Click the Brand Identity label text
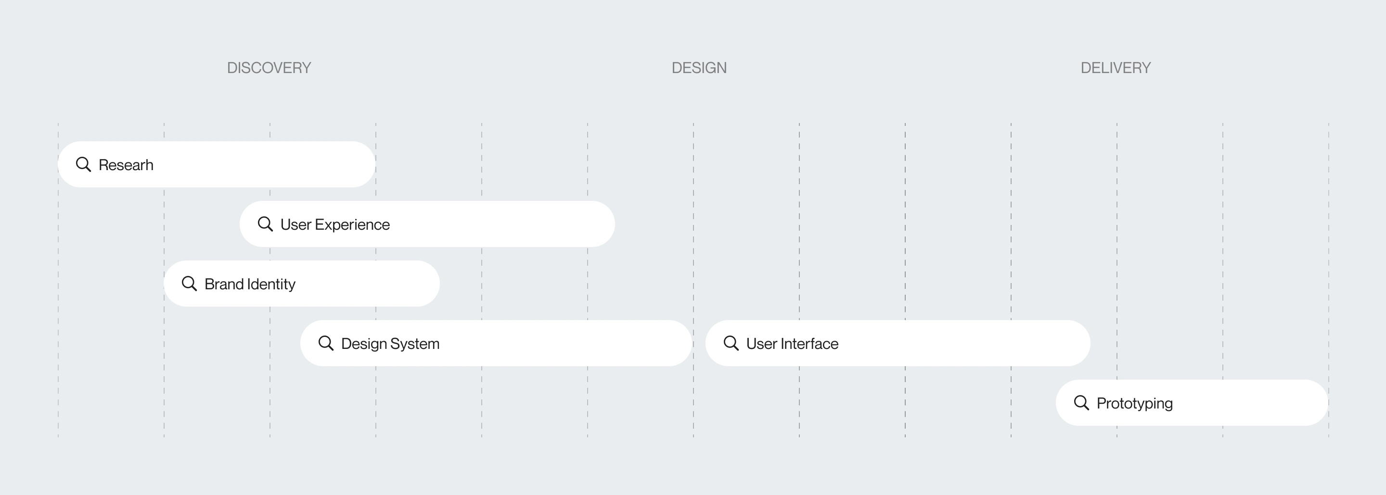The width and height of the screenshot is (1386, 495). 250,285
